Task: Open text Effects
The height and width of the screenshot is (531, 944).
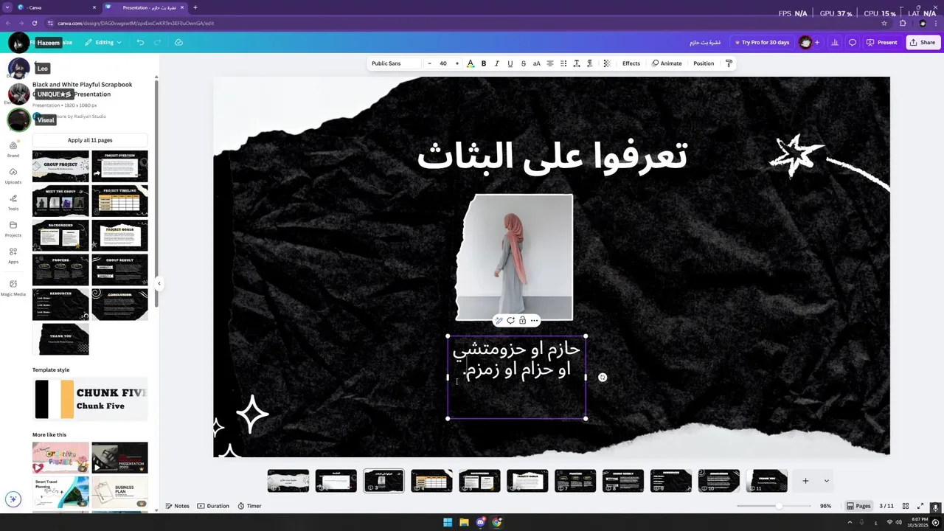Action: (x=631, y=63)
